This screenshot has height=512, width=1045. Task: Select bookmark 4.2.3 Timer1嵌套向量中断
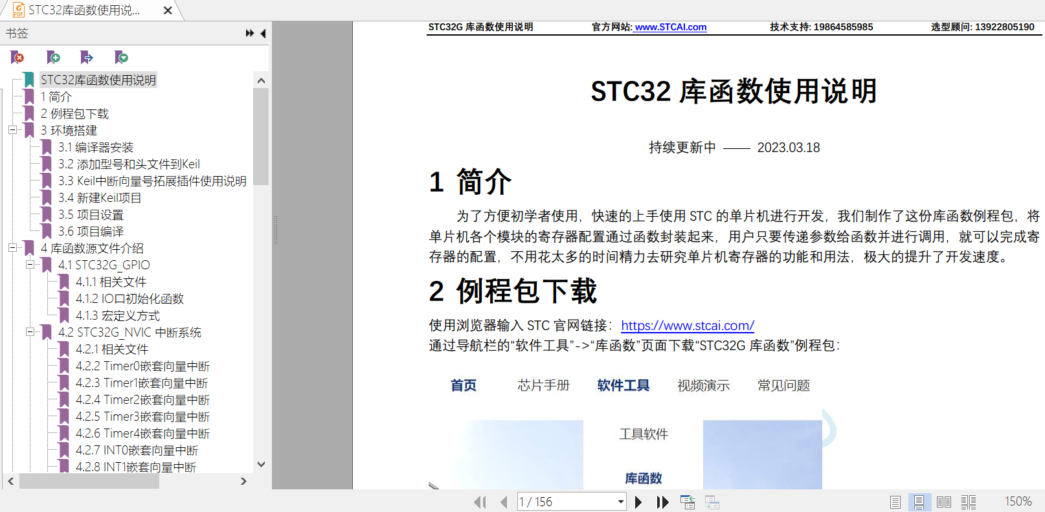point(142,383)
